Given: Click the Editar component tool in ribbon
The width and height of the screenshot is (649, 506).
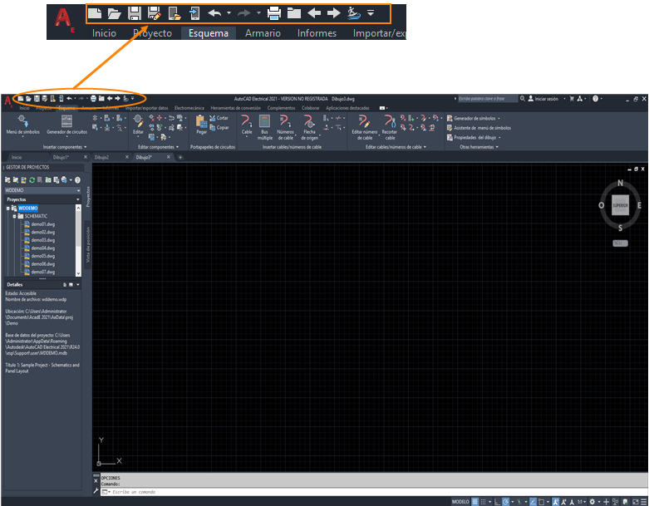Looking at the screenshot, I should [138, 125].
